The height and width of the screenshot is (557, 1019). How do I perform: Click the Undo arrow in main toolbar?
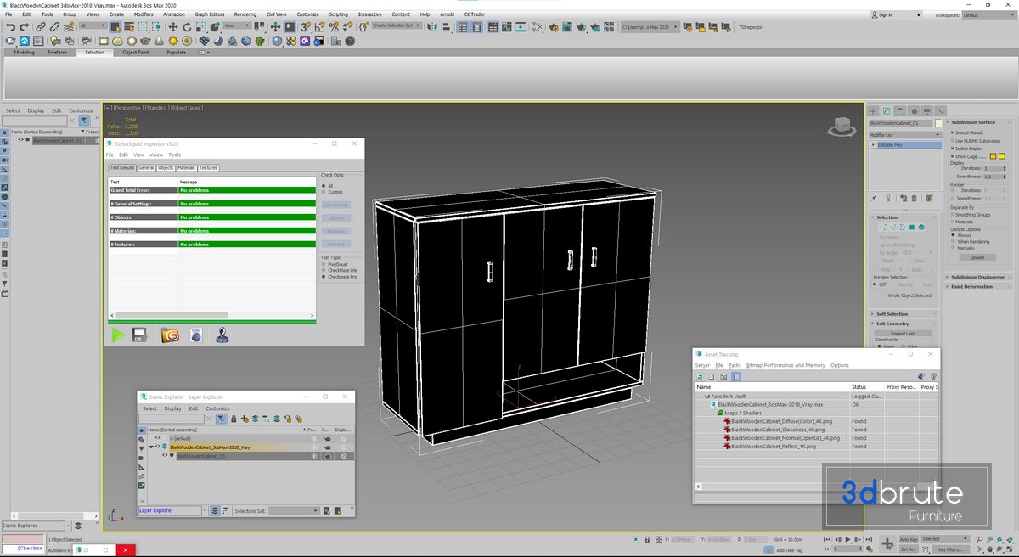10,26
